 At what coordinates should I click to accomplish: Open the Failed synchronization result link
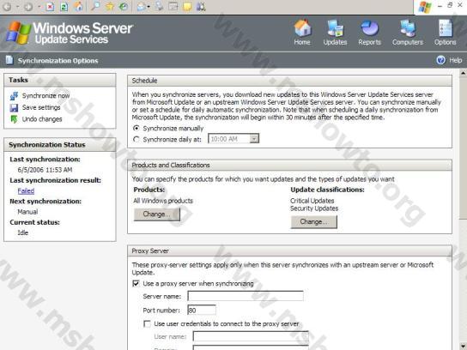point(26,190)
